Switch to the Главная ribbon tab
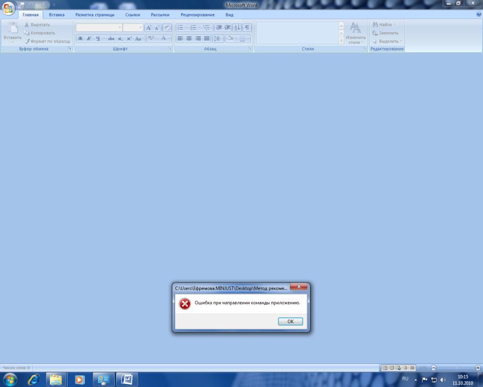 (x=31, y=15)
